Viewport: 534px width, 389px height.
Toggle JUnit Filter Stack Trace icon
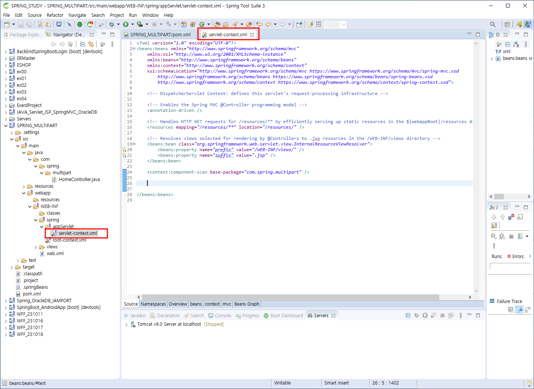coord(519,310)
